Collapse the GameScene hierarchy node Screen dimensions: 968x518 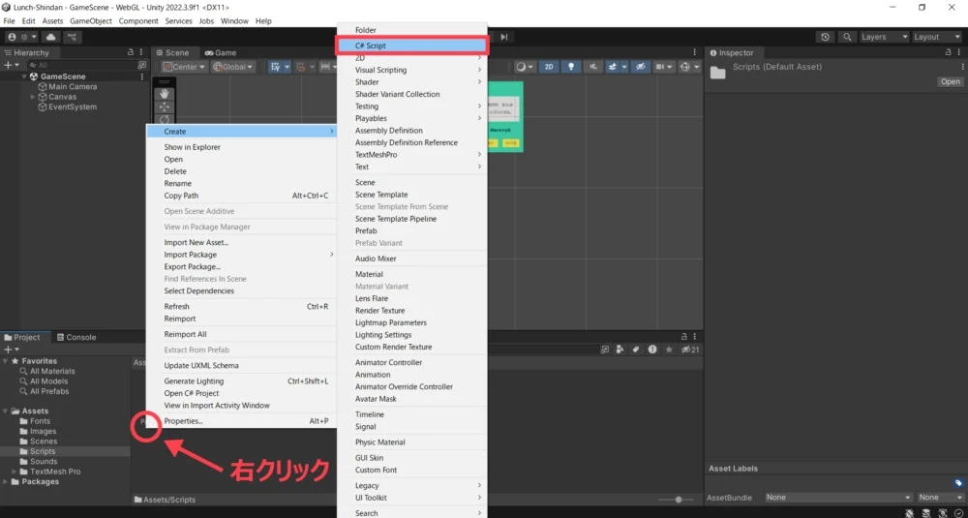coord(25,76)
